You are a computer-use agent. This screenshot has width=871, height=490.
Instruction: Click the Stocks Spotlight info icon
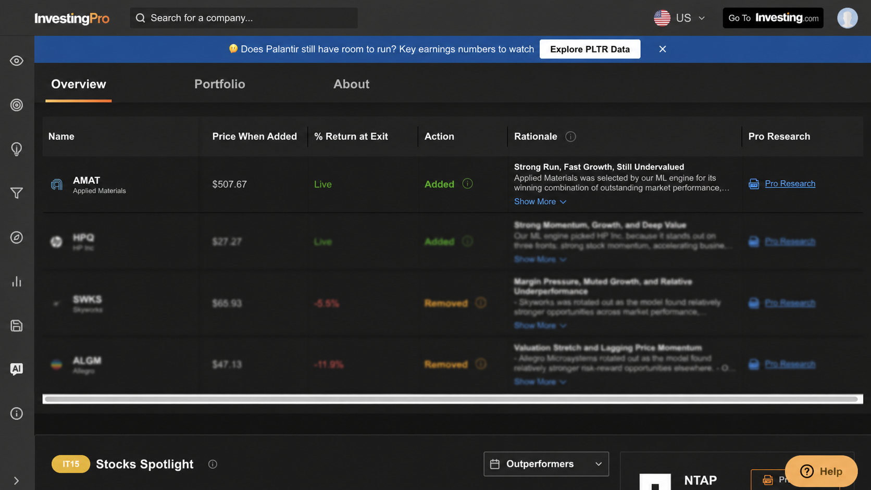tap(213, 464)
